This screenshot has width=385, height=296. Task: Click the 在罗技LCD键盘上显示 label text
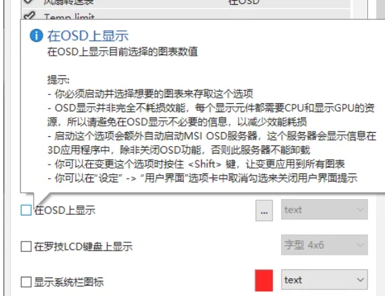click(x=83, y=246)
